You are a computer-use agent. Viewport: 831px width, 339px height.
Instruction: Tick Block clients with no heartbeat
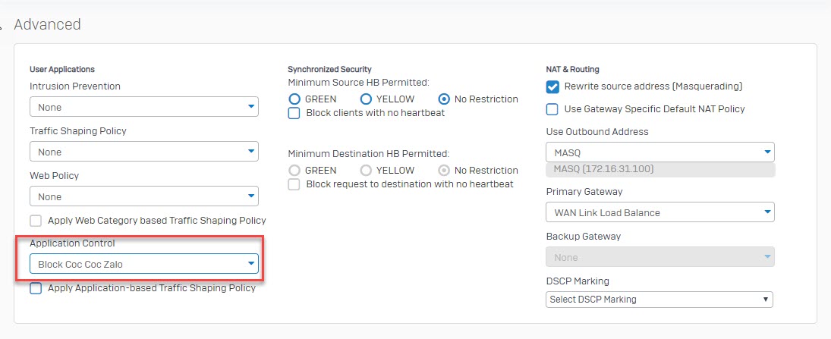[294, 113]
